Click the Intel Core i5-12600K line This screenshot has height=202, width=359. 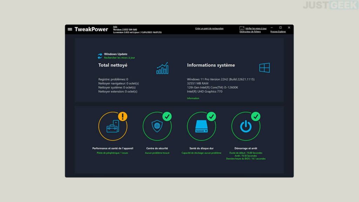[212, 87]
